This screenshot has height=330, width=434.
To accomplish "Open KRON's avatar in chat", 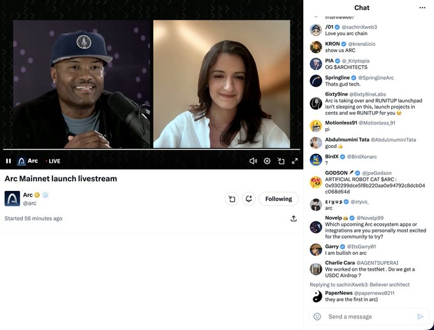I will [x=316, y=47].
